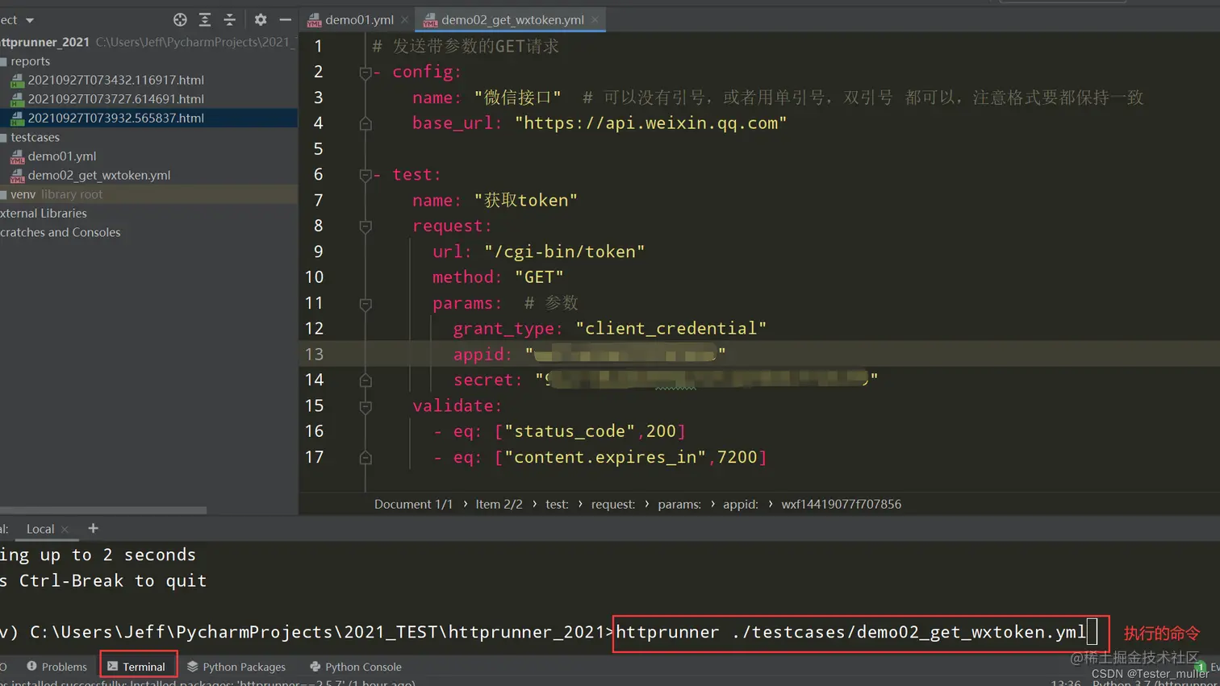Collapse the request block fold on line 8
This screenshot has height=686, width=1220.
click(x=366, y=227)
